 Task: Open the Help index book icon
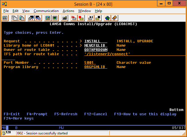115,18
